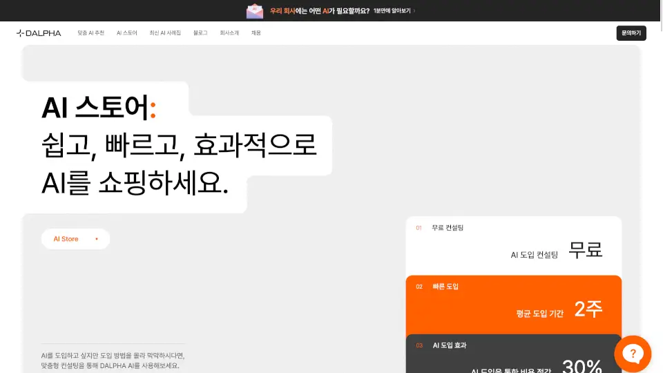Click the '채용' nav item
The image size is (663, 373).
coord(256,33)
